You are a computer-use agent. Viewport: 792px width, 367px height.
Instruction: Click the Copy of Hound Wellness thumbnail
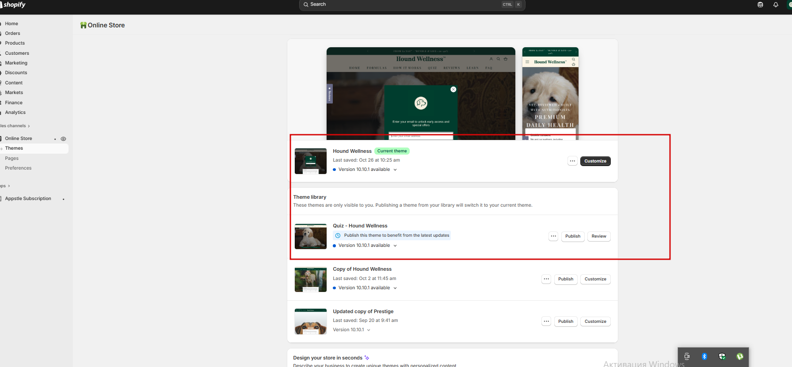click(x=311, y=280)
